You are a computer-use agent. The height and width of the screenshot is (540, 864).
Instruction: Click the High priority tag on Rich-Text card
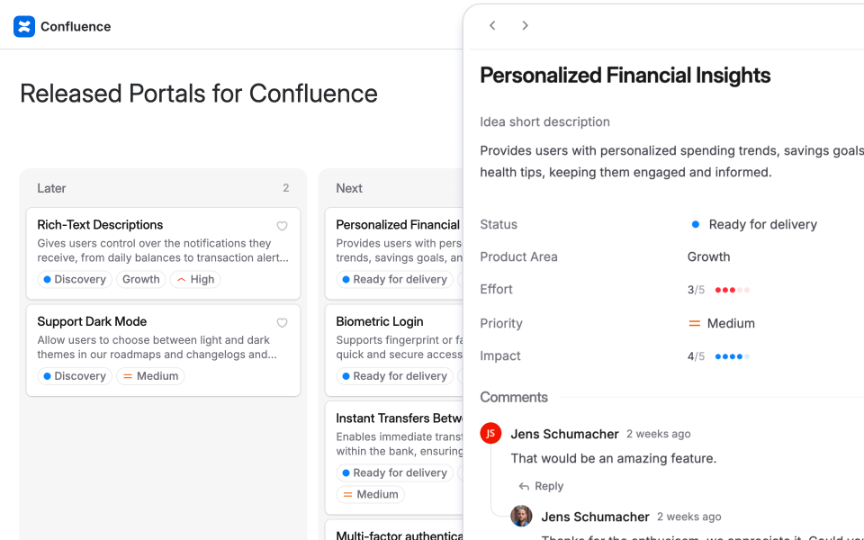[x=195, y=280]
